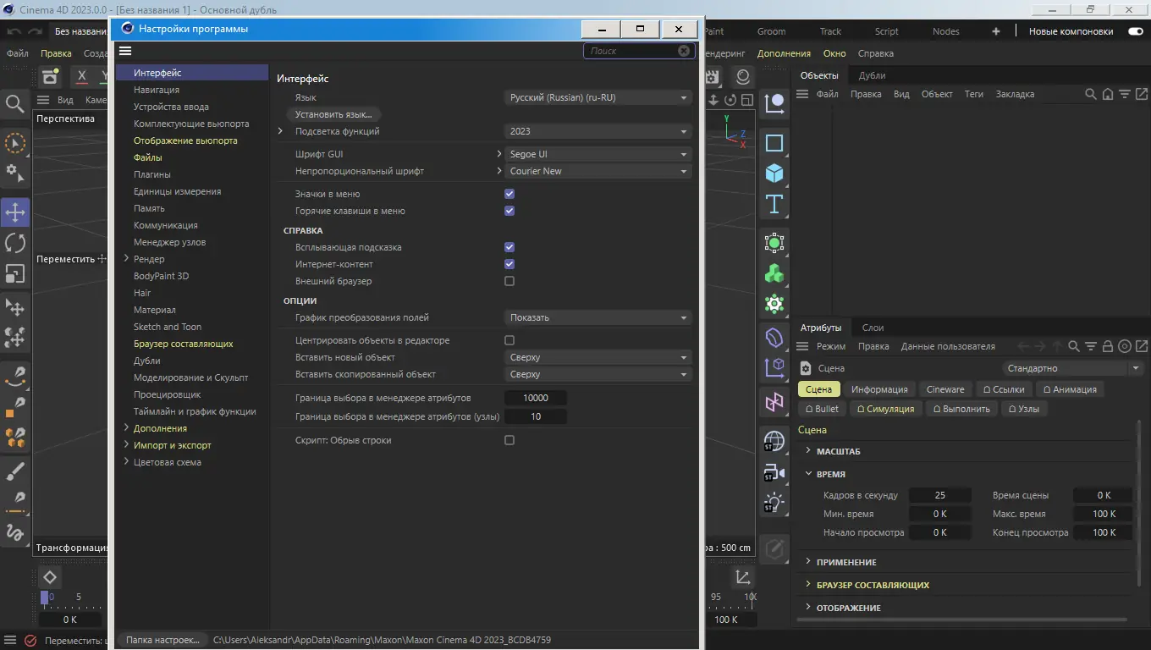Select the Text spline tool icon
This screenshot has height=650, width=1151.
[x=774, y=203]
